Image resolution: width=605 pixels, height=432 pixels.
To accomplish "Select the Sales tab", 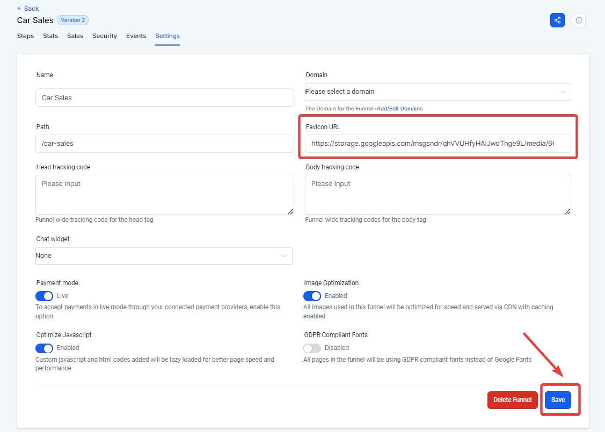I will pyautogui.click(x=75, y=36).
